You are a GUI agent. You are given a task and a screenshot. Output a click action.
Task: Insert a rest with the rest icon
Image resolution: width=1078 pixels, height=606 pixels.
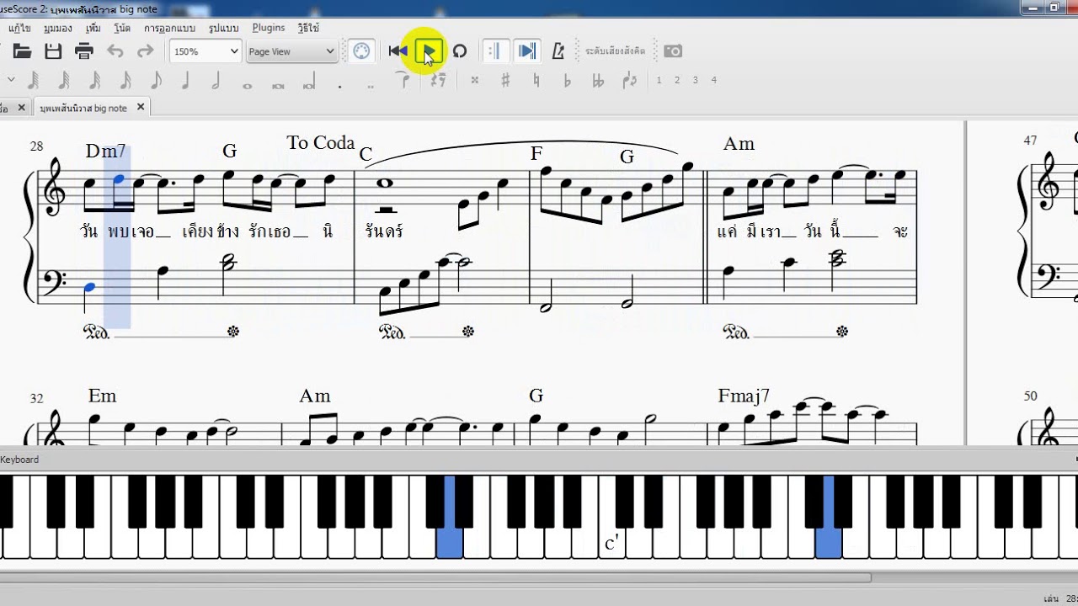pos(437,80)
